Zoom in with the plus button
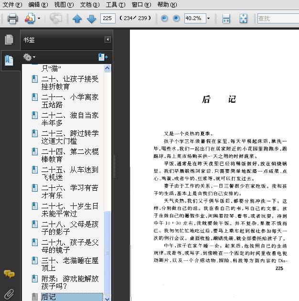This screenshot has width=299, height=301. point(176,19)
